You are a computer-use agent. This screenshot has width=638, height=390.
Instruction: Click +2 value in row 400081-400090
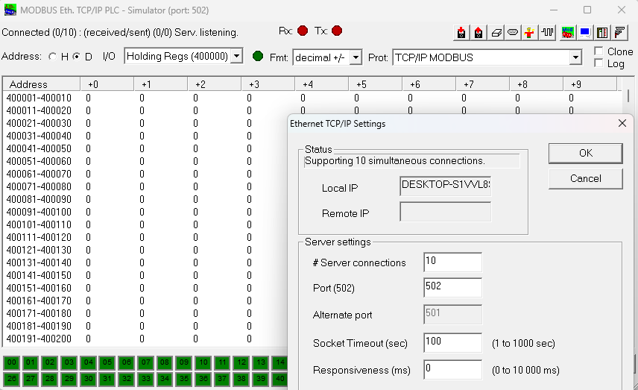coord(196,199)
